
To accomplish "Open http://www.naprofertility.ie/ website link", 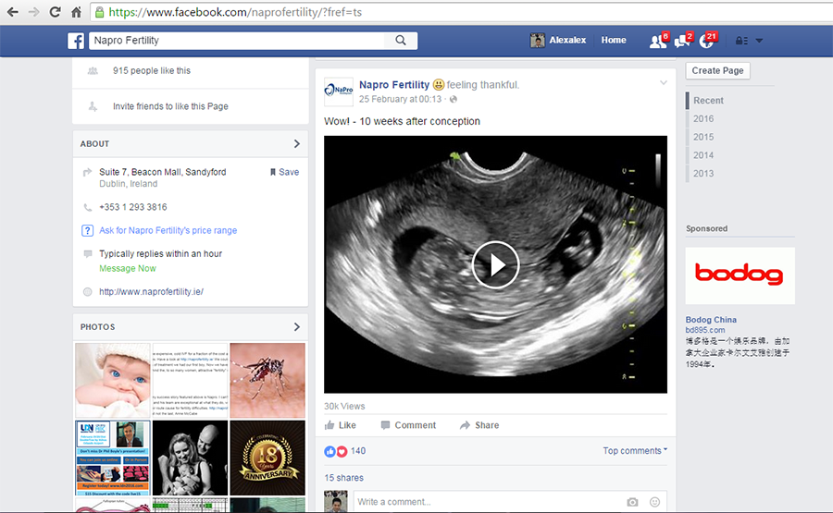I will (x=152, y=292).
